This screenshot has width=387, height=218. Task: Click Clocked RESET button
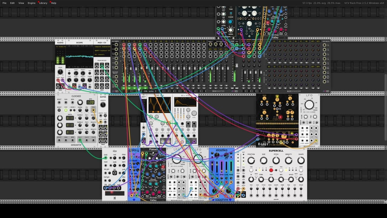point(59,110)
